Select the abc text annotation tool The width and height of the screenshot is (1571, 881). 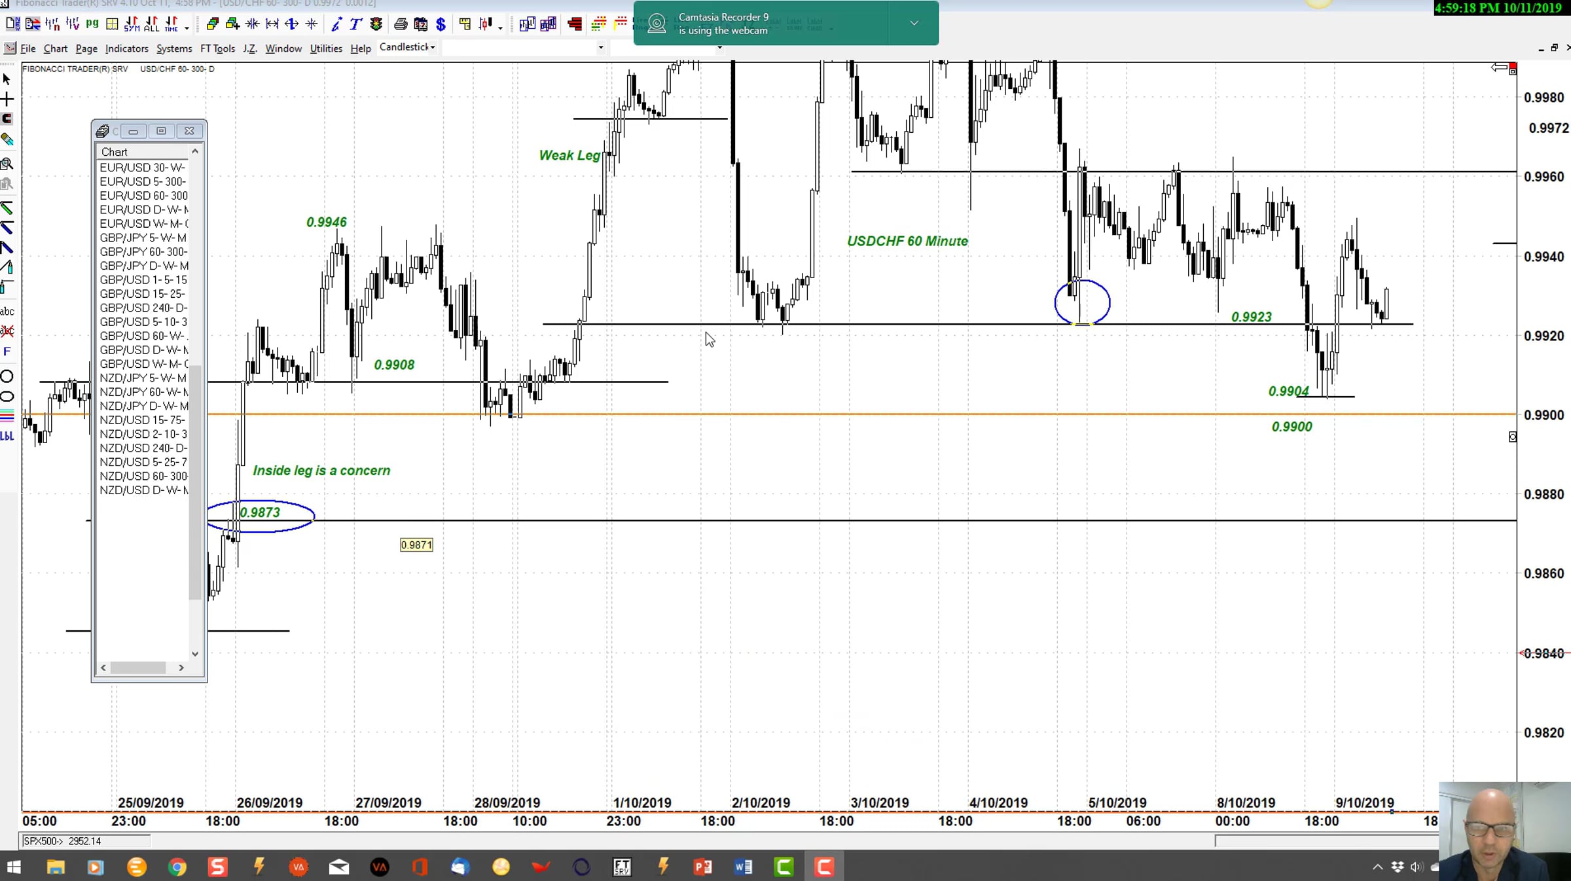tap(7, 312)
